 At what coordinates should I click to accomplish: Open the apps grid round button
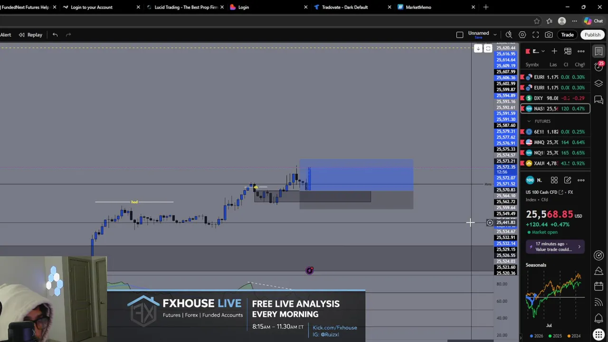point(598,334)
